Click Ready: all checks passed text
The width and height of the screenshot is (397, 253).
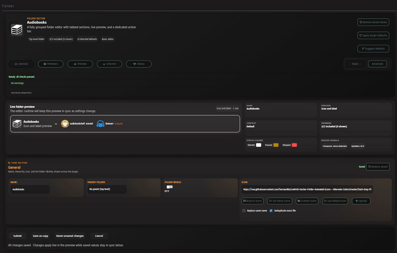click(x=22, y=77)
